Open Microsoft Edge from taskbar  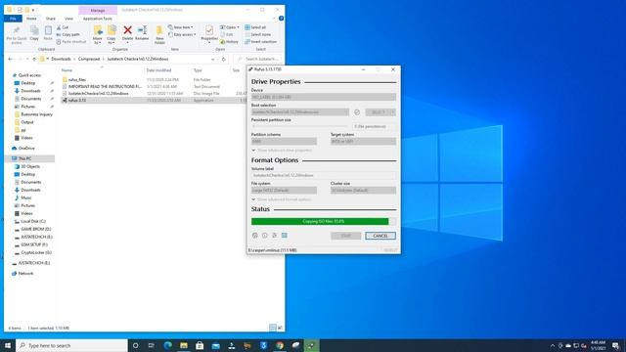pyautogui.click(x=167, y=345)
